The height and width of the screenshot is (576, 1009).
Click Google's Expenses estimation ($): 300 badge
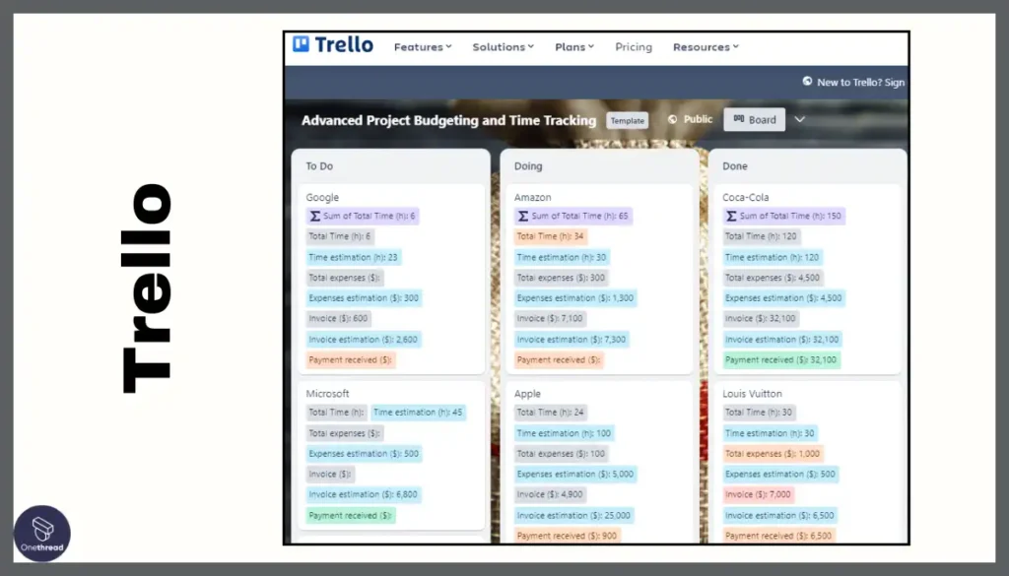[x=364, y=297]
